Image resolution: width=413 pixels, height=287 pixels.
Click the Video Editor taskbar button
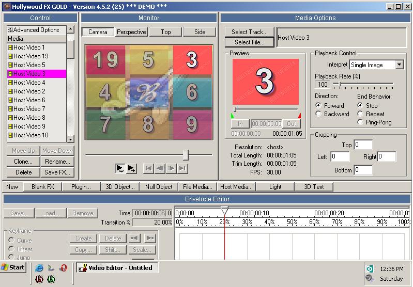coord(117,268)
